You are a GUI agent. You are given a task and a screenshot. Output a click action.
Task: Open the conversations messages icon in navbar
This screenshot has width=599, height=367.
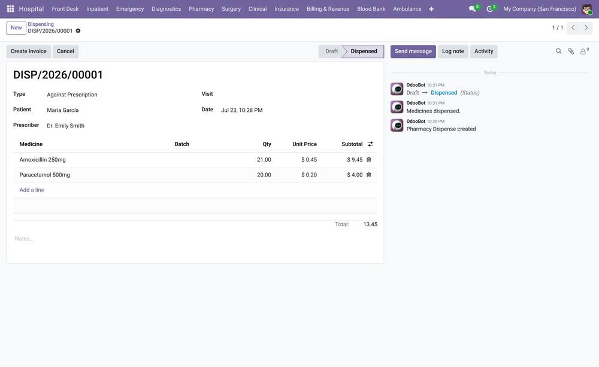pos(473,8)
